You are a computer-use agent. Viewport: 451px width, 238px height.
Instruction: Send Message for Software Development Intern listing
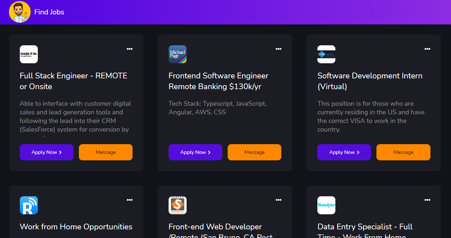[x=403, y=152]
